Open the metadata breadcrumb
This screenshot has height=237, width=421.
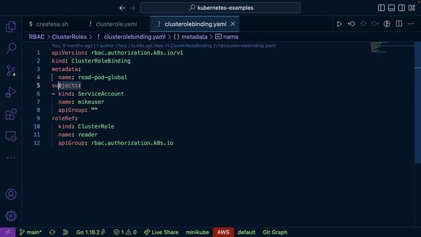194,37
